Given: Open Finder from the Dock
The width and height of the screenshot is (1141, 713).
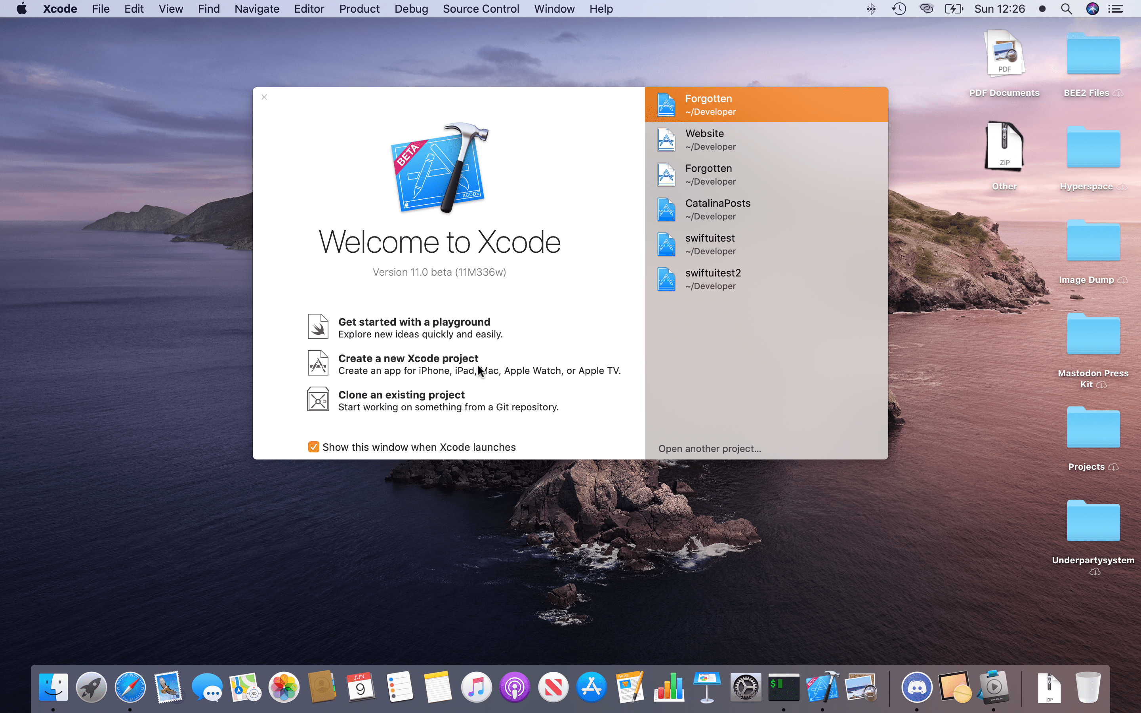Looking at the screenshot, I should [x=53, y=686].
